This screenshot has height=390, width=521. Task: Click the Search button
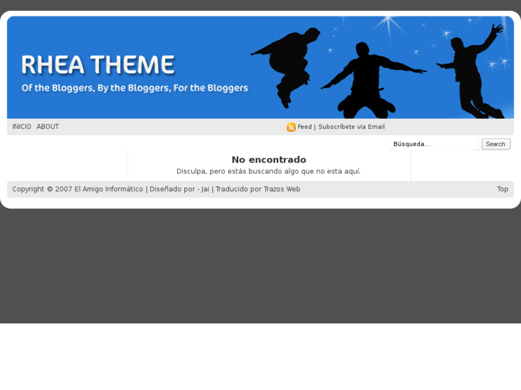496,144
